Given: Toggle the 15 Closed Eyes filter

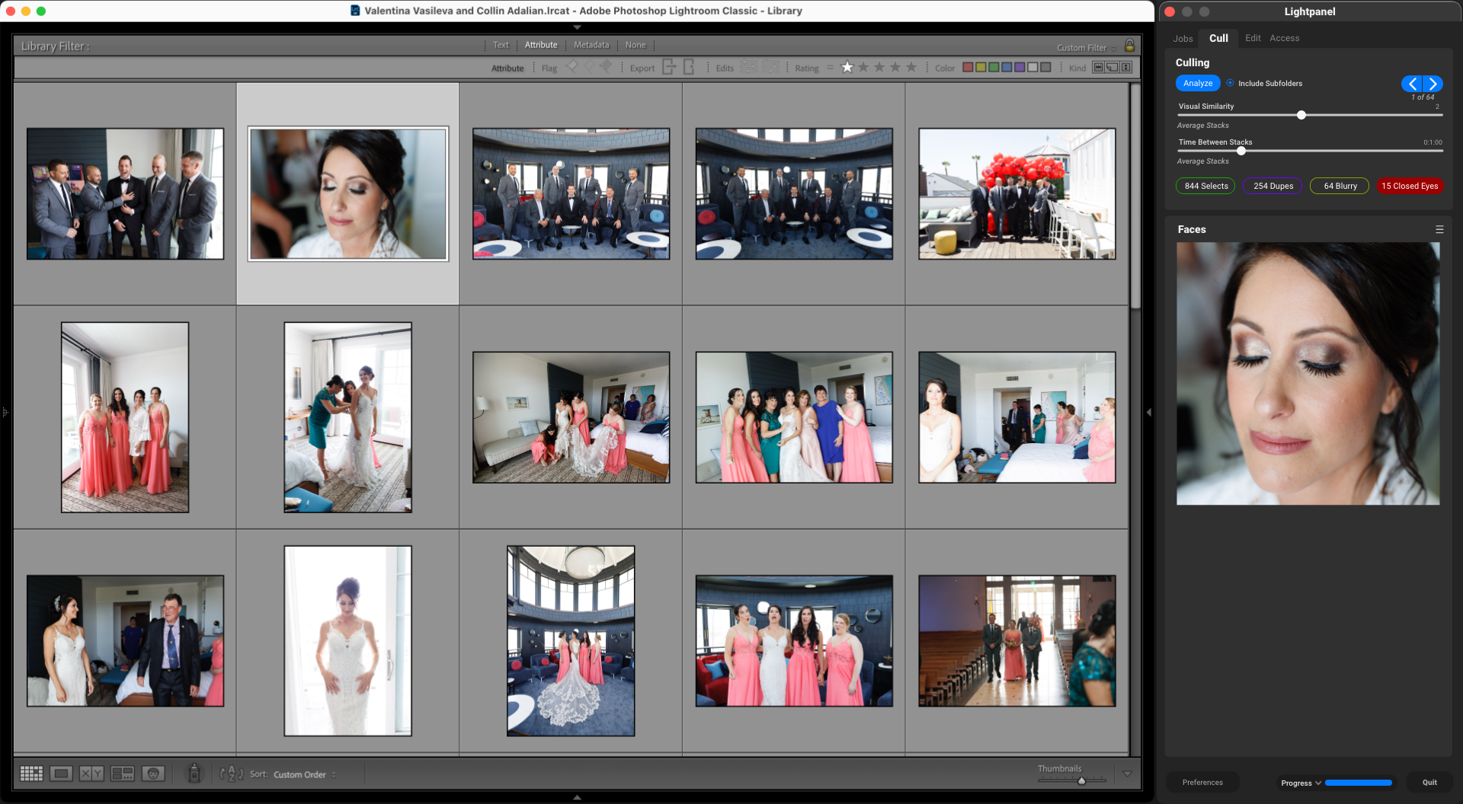Looking at the screenshot, I should pyautogui.click(x=1409, y=186).
